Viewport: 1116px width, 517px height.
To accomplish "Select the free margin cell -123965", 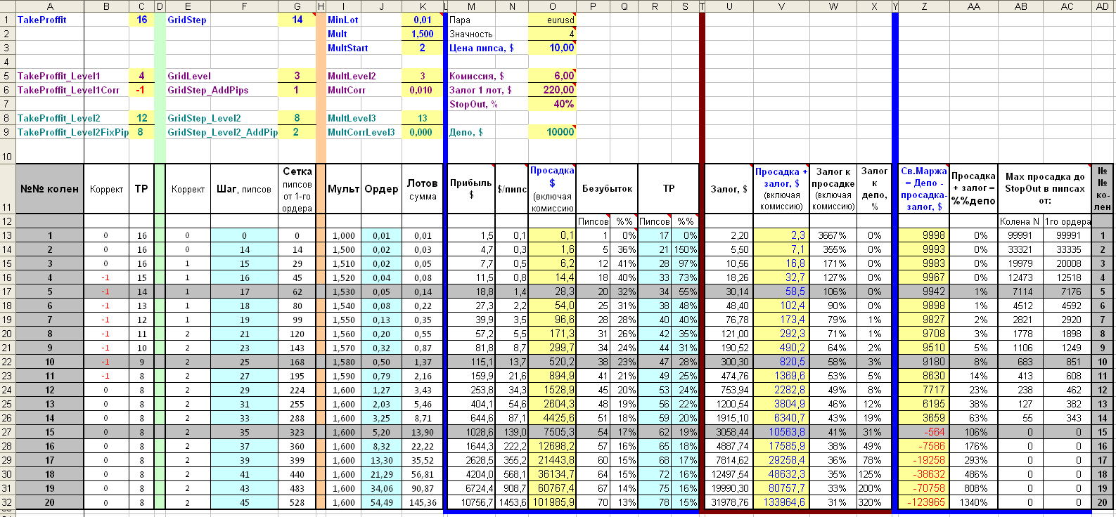I will tap(923, 502).
